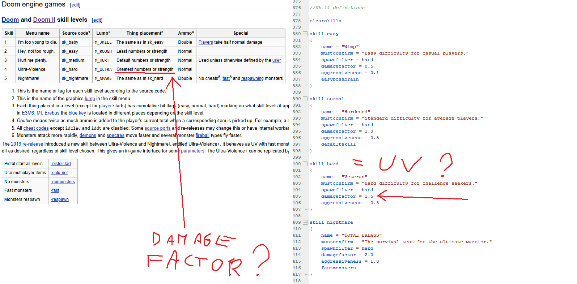Screen dimensions: 577x284
Task: Open the 'player' starts link
Action: click(105, 106)
